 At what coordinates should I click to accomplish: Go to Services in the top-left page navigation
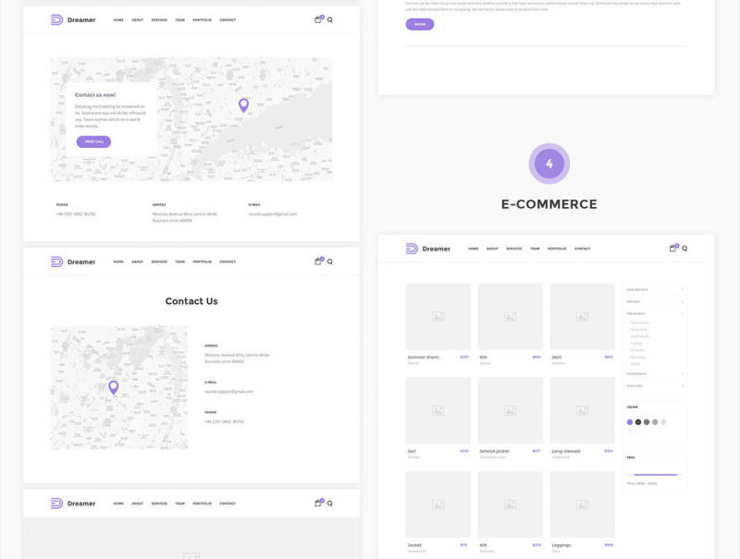159,19
